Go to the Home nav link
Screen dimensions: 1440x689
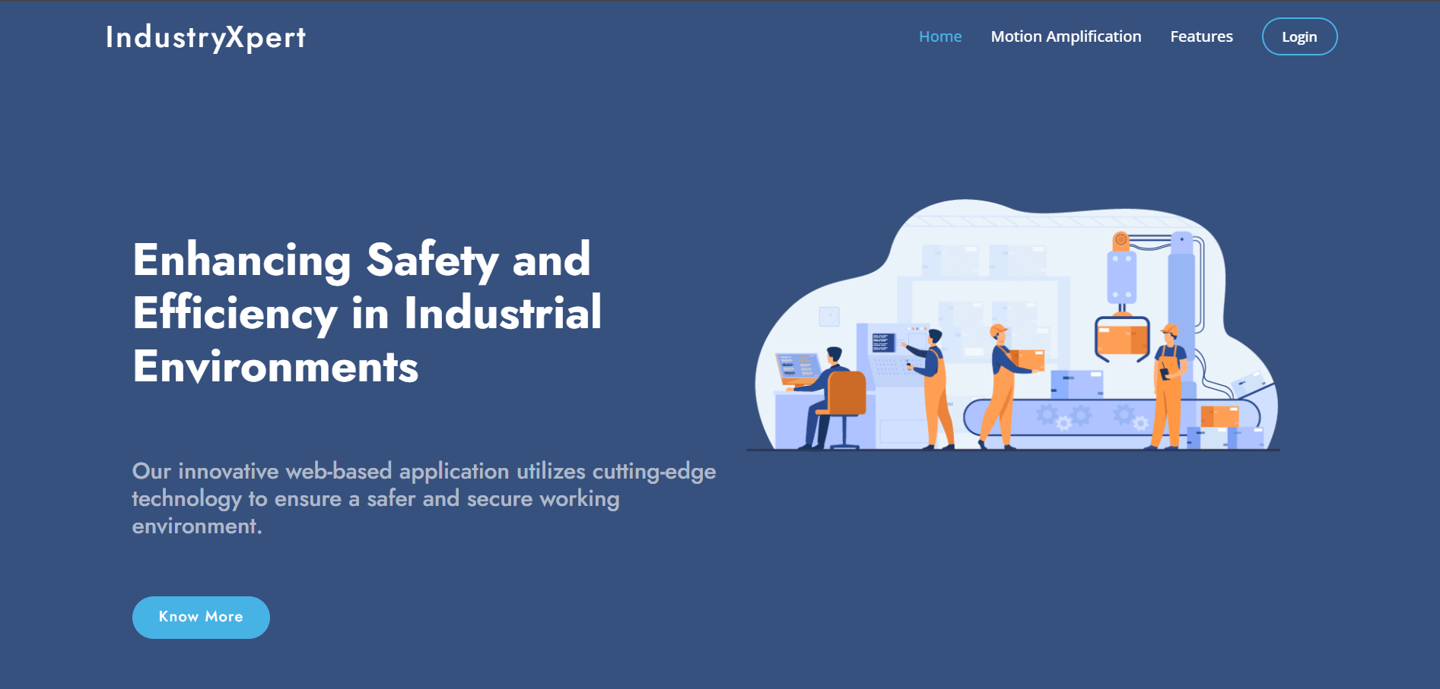pyautogui.click(x=939, y=36)
